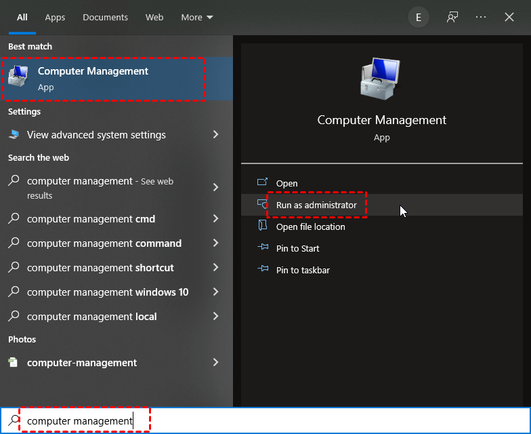
Task: Select View advanced system settings
Action: [x=116, y=134]
